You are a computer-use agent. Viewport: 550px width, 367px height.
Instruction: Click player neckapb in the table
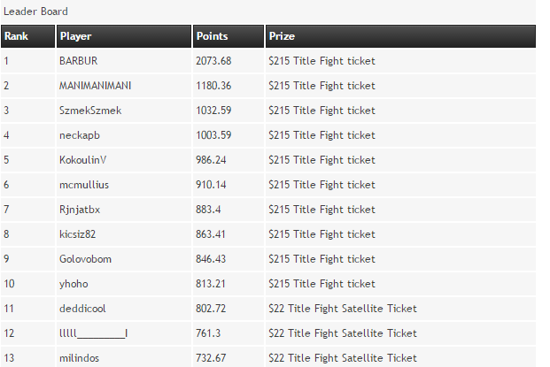(x=79, y=135)
